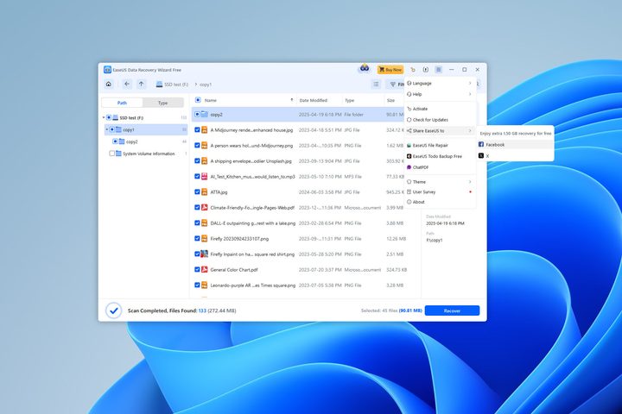
Task: Go to the Home screen icon
Action: pos(108,84)
